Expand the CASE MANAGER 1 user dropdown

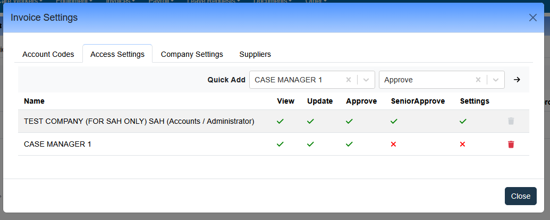366,80
